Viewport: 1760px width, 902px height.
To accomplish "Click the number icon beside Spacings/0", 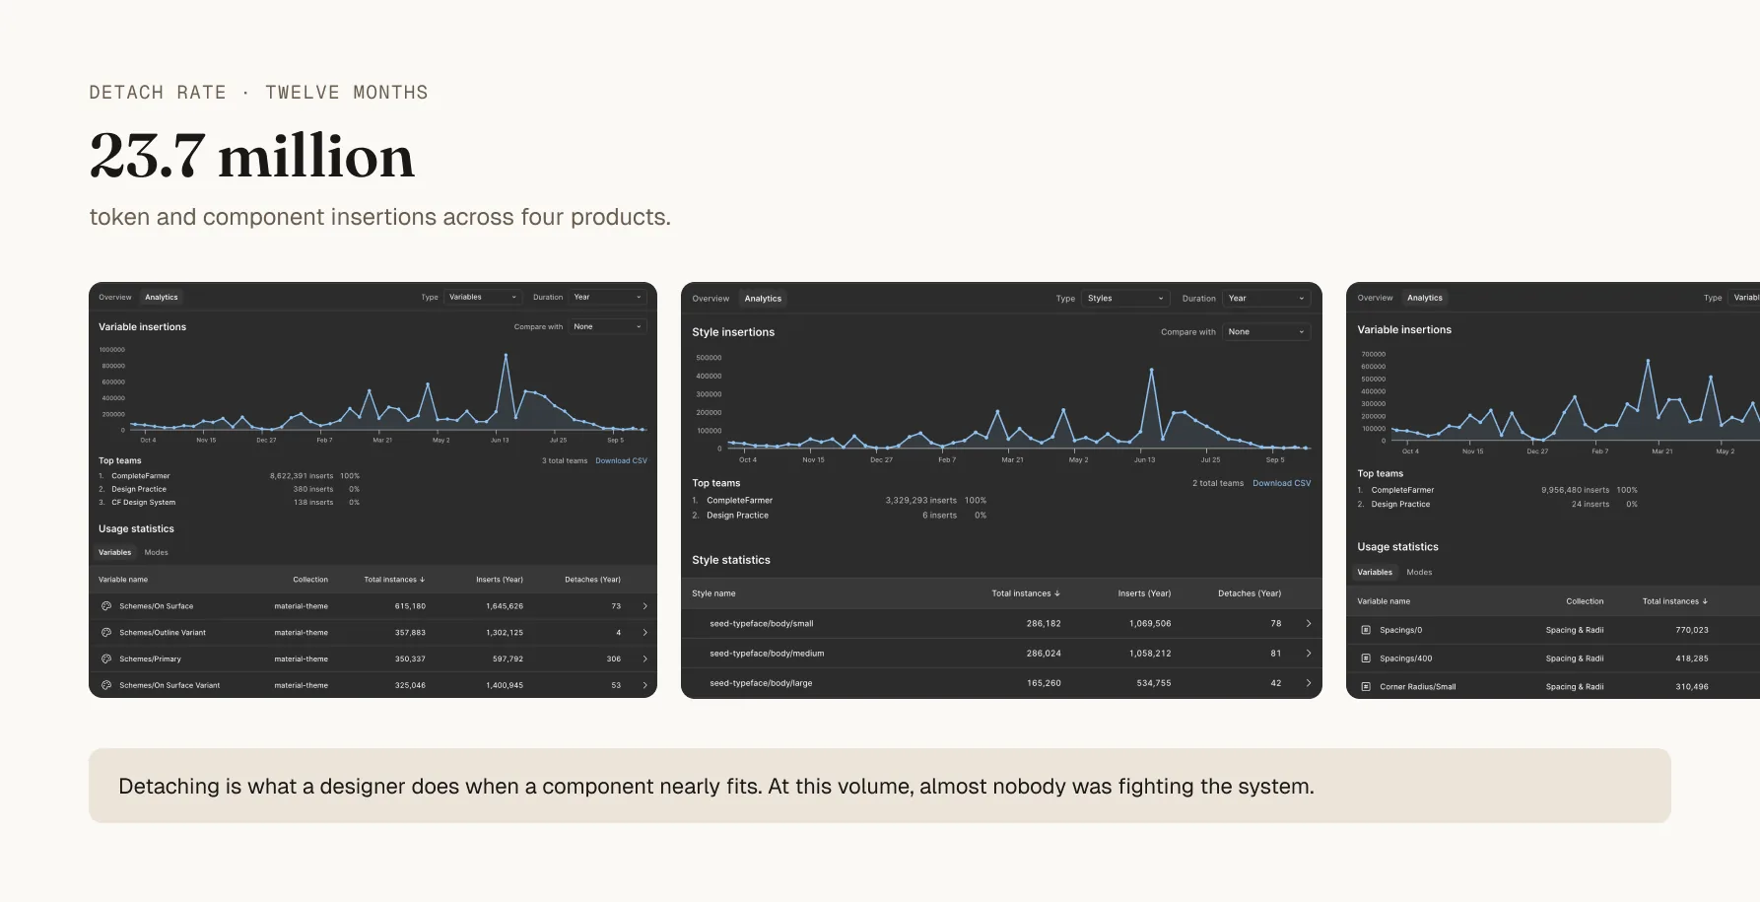I will pos(1366,630).
